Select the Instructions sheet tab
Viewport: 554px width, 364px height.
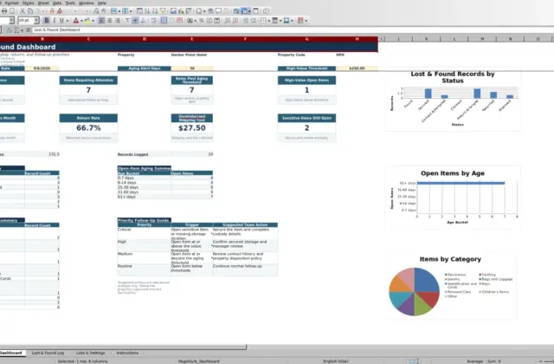[x=127, y=353]
